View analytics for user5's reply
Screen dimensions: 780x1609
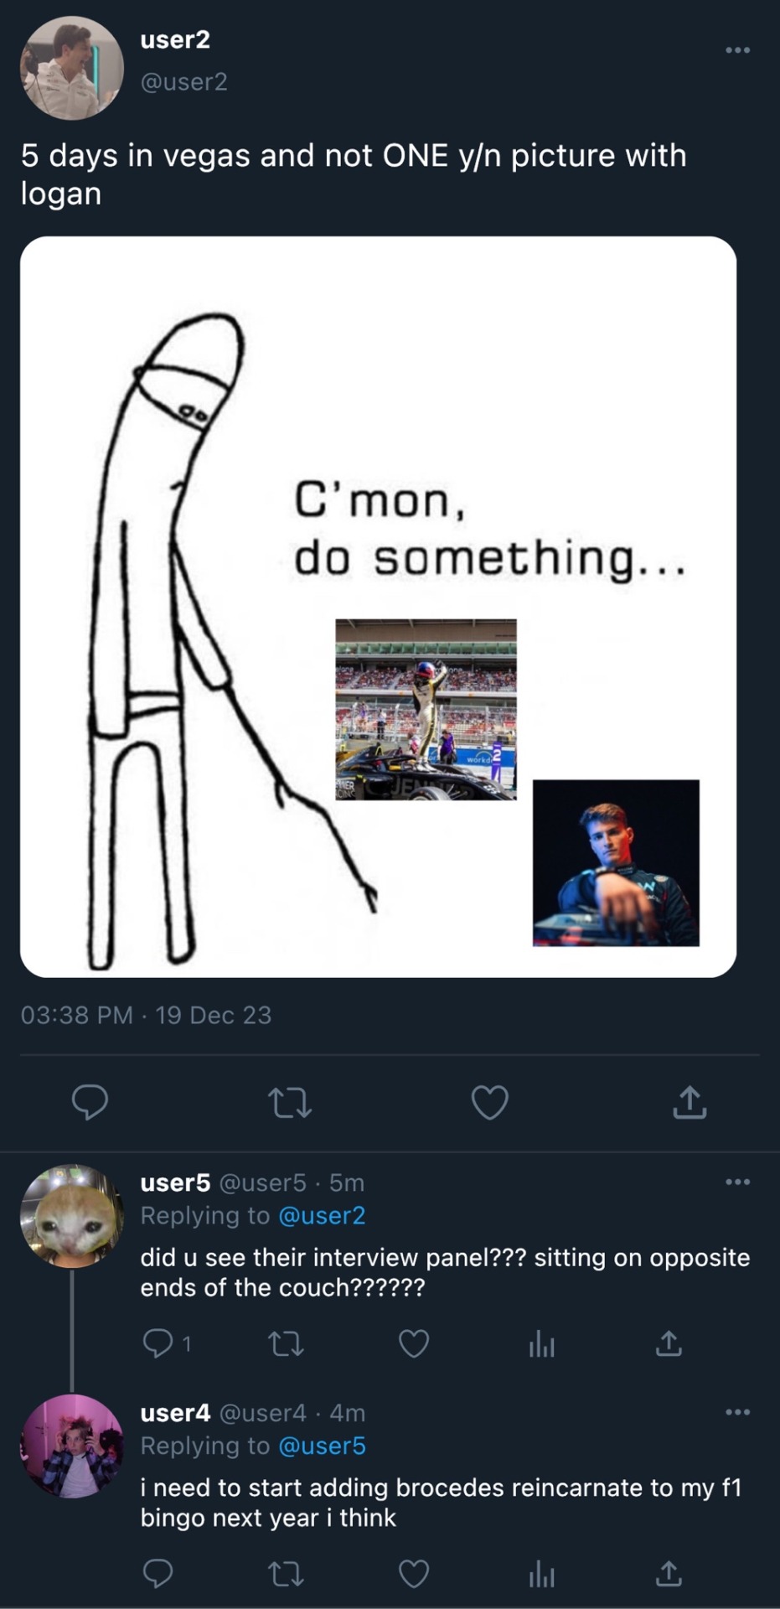point(541,1344)
